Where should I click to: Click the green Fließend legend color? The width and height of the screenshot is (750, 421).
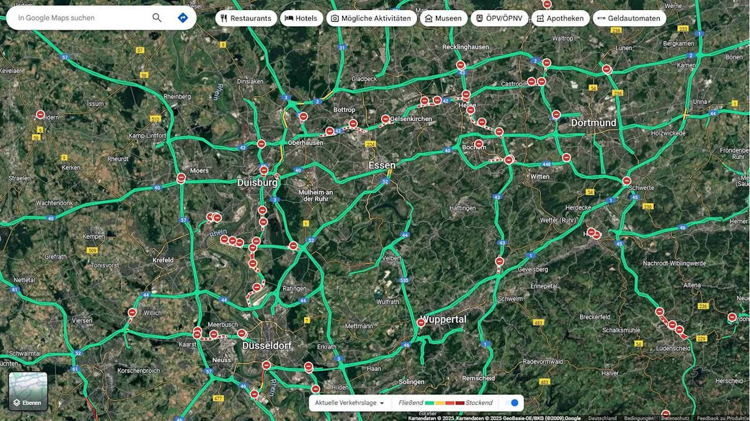pos(429,403)
